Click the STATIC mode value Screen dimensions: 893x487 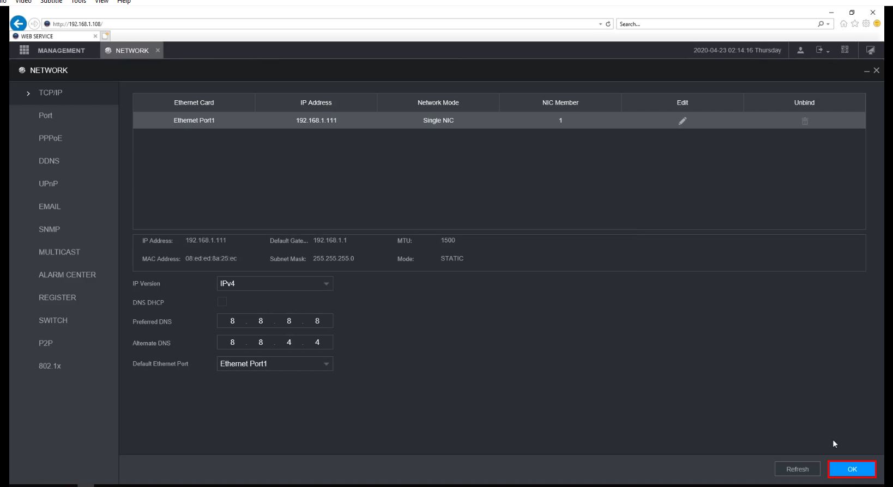click(452, 259)
